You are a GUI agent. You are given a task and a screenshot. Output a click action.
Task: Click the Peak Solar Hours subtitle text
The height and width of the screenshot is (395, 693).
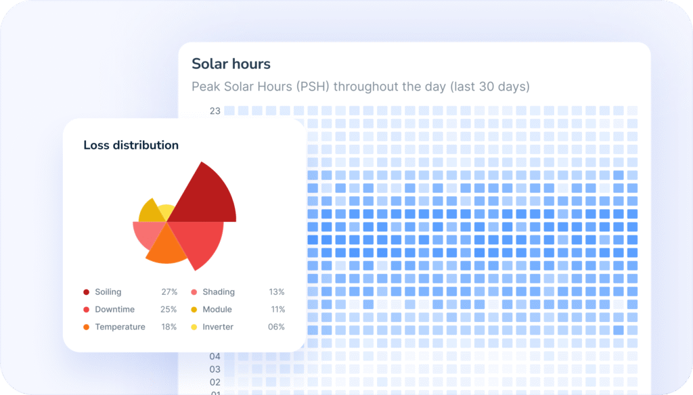click(x=360, y=87)
